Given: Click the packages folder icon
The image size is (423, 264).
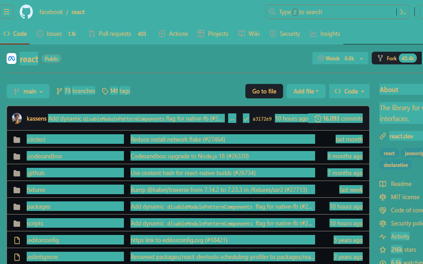Looking at the screenshot, I should (17, 207).
